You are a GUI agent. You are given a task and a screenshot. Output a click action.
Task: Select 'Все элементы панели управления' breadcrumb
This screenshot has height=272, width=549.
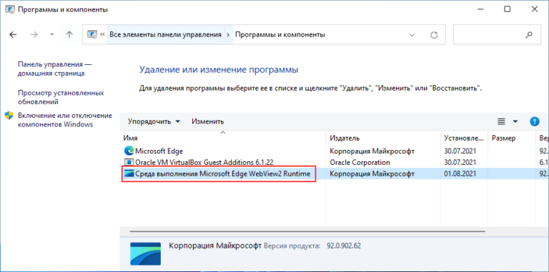pyautogui.click(x=165, y=34)
